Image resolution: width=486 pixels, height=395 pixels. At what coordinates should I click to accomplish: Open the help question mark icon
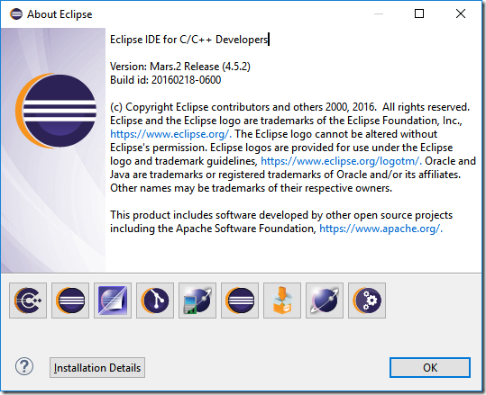(x=24, y=366)
